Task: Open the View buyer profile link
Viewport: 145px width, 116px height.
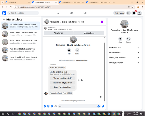Action: (82, 61)
